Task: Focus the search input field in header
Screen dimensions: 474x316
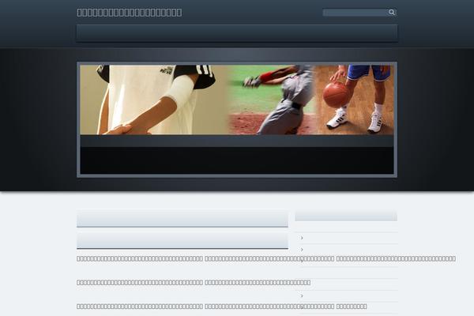Action: (x=355, y=13)
